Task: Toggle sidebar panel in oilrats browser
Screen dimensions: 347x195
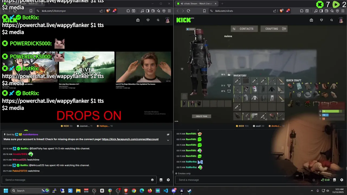Action: [321, 11]
